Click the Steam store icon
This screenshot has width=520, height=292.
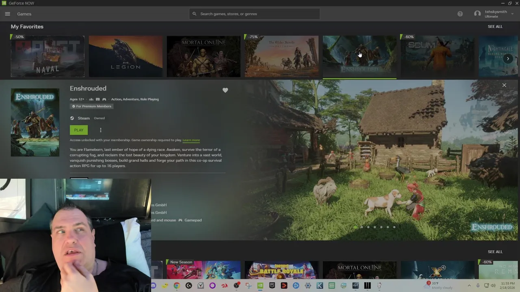(x=72, y=118)
